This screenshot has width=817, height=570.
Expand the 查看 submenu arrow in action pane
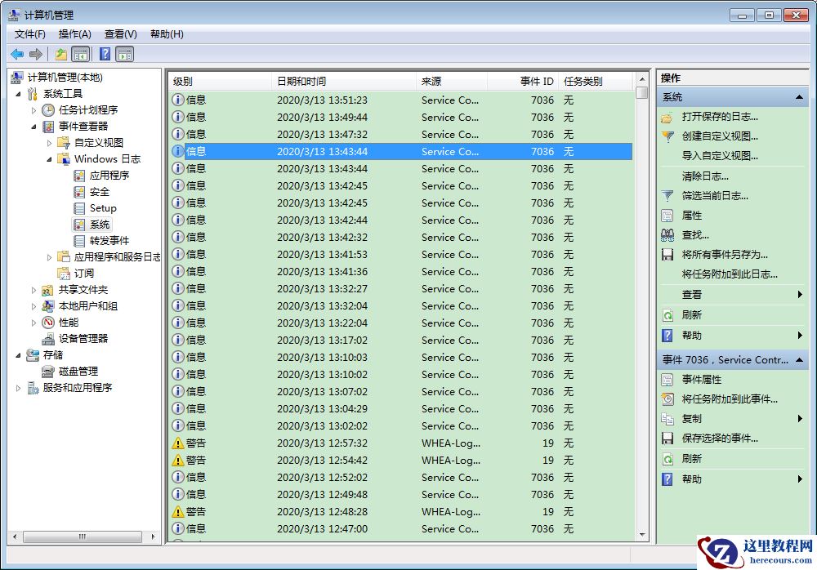click(799, 295)
